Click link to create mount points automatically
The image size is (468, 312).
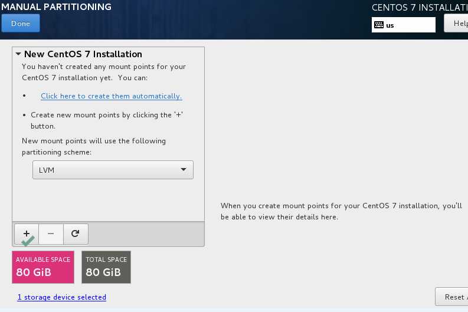pos(112,96)
